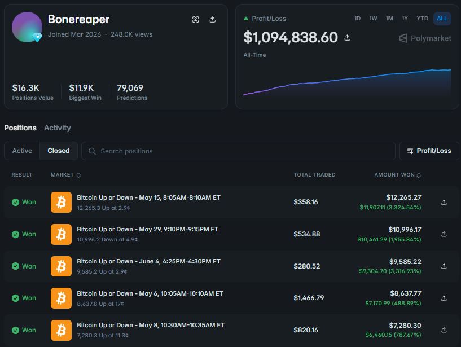Image resolution: width=461 pixels, height=347 pixels.
Task: Open the Positions tab
Action: click(x=20, y=128)
